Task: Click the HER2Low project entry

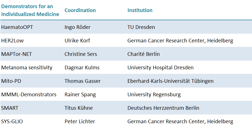Action: 12,41
